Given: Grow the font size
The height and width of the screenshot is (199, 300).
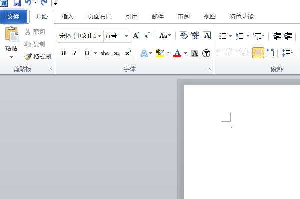Looking at the screenshot, I should [136, 35].
